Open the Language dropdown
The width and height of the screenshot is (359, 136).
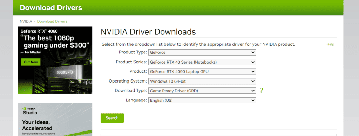coord(202,100)
